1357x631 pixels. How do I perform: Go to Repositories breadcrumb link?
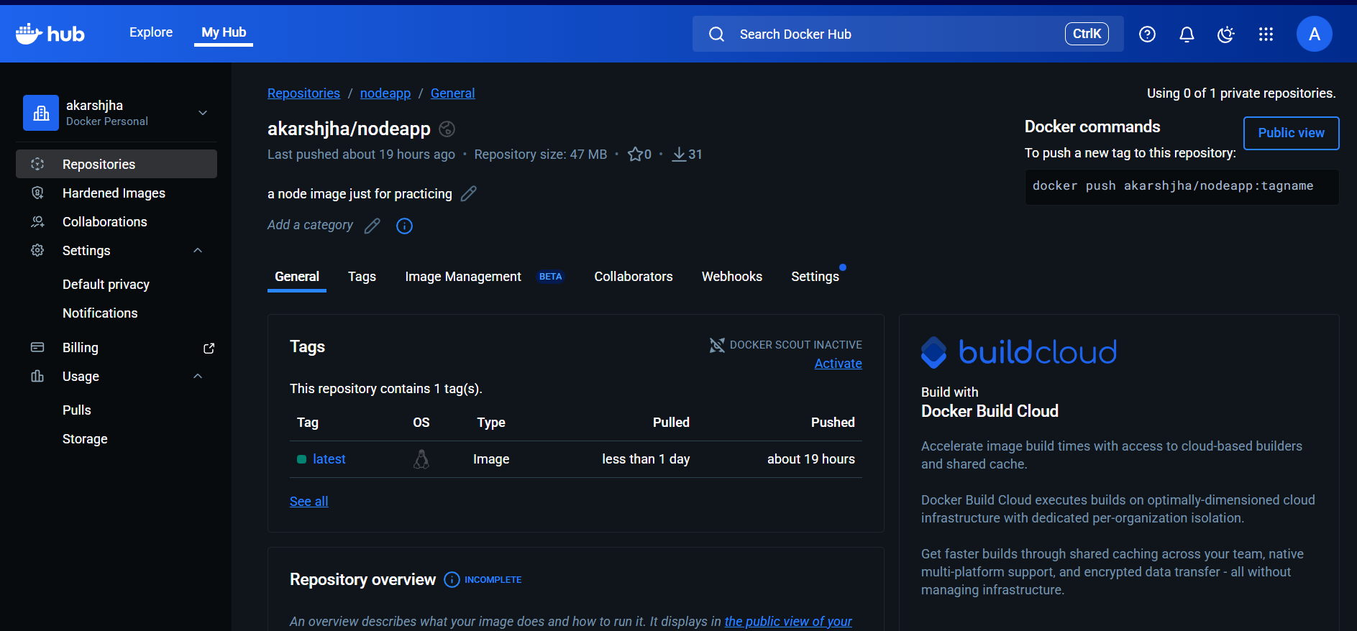pyautogui.click(x=303, y=93)
